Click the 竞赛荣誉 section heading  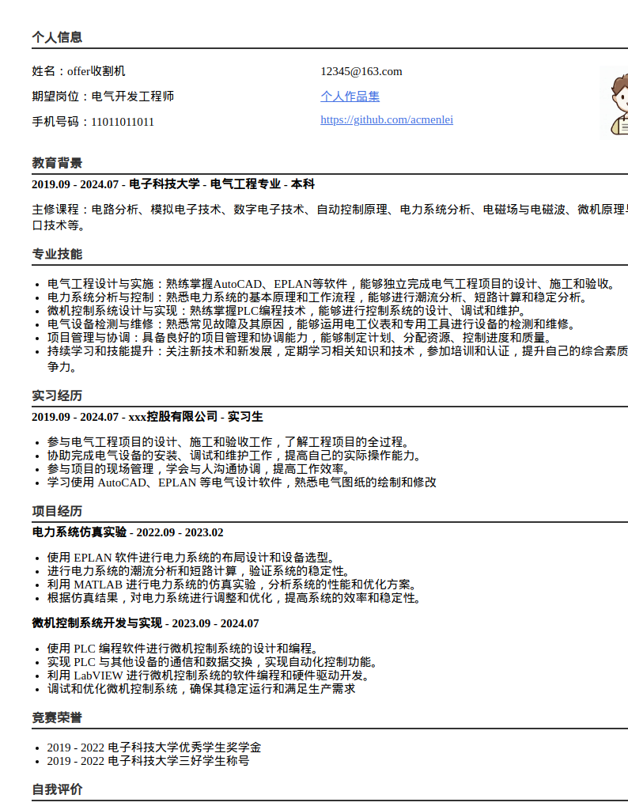coord(57,718)
